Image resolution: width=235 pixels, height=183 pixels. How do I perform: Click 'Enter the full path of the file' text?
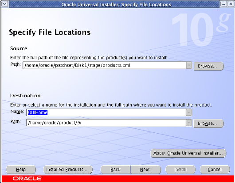[x=88, y=58]
